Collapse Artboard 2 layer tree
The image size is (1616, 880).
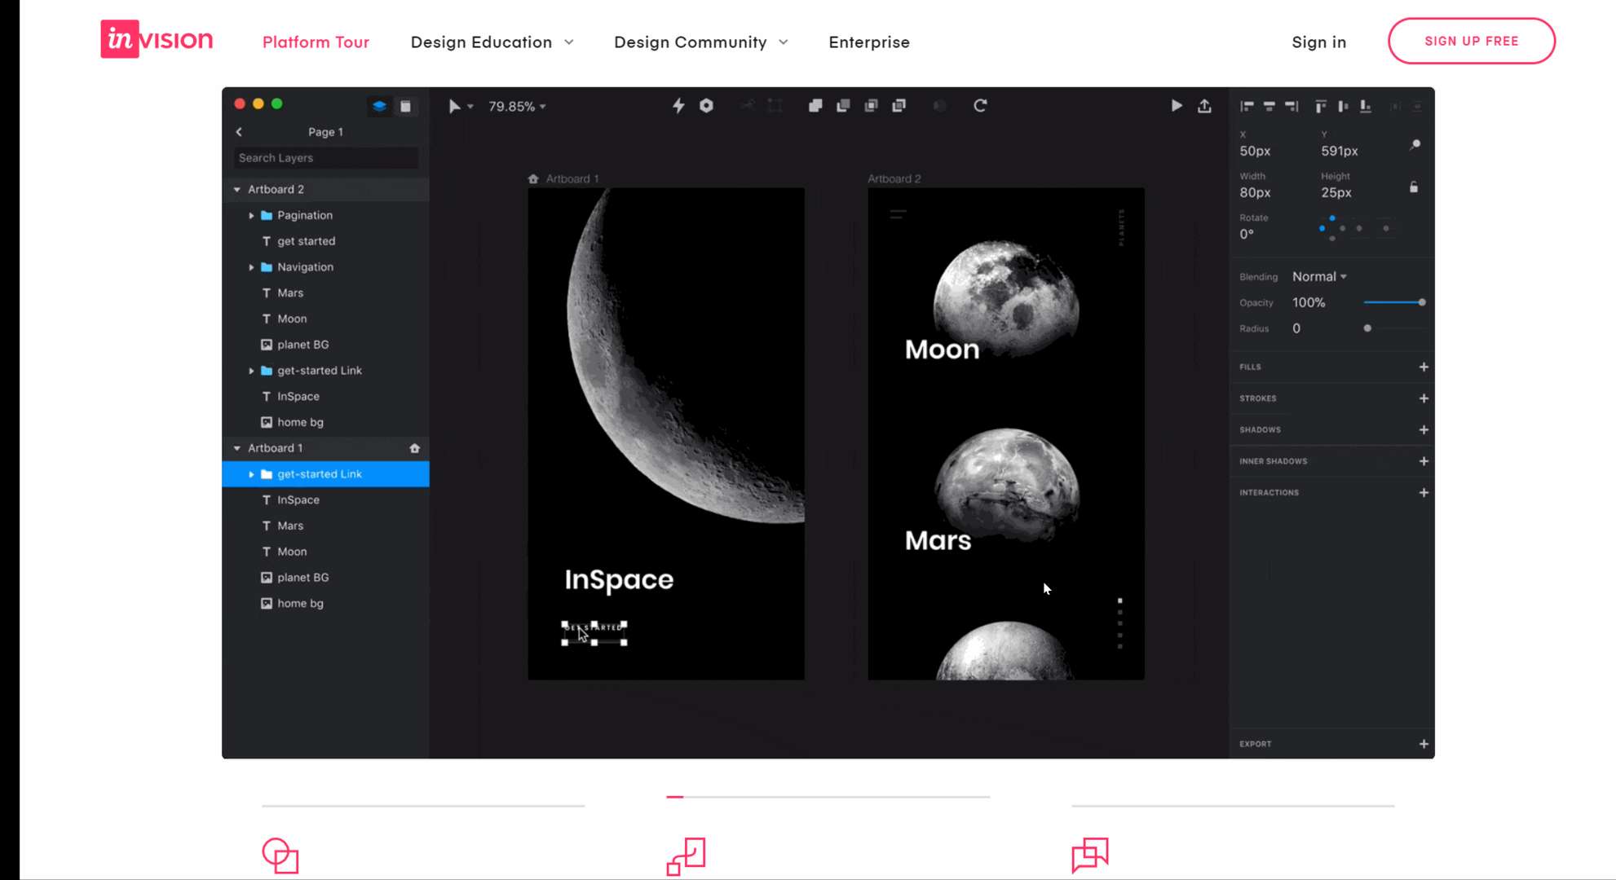point(236,188)
